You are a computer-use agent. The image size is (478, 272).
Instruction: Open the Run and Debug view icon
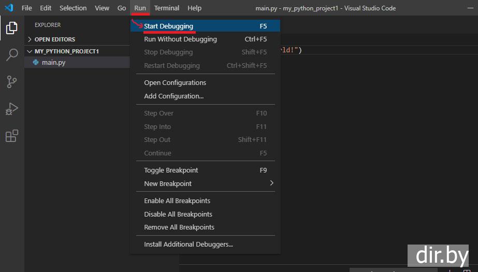pyautogui.click(x=11, y=109)
